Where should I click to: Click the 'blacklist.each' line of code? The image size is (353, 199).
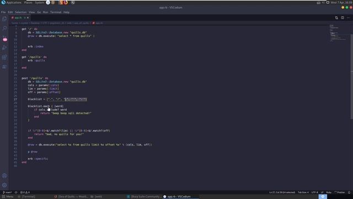coord(45,106)
